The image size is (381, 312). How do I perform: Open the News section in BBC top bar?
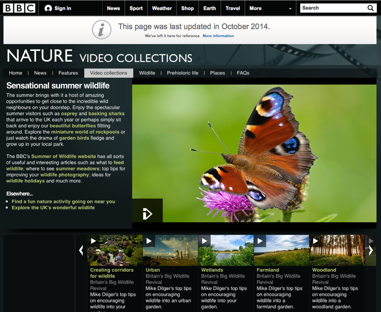click(x=113, y=8)
